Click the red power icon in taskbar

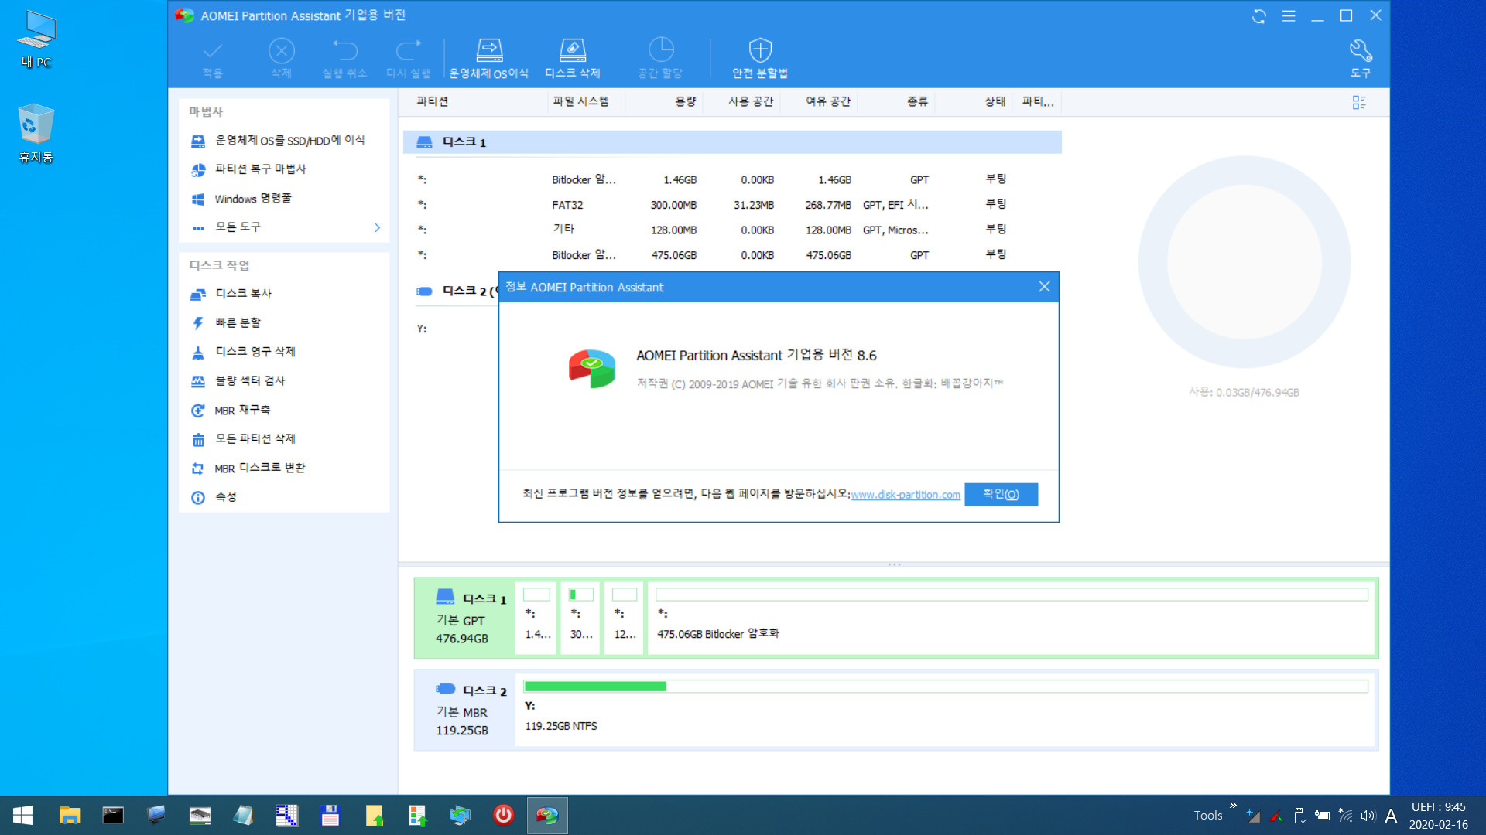(x=503, y=816)
